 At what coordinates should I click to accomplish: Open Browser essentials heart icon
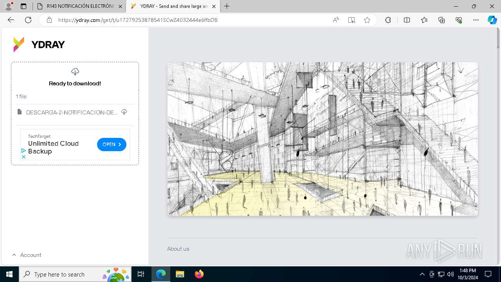coord(459,20)
